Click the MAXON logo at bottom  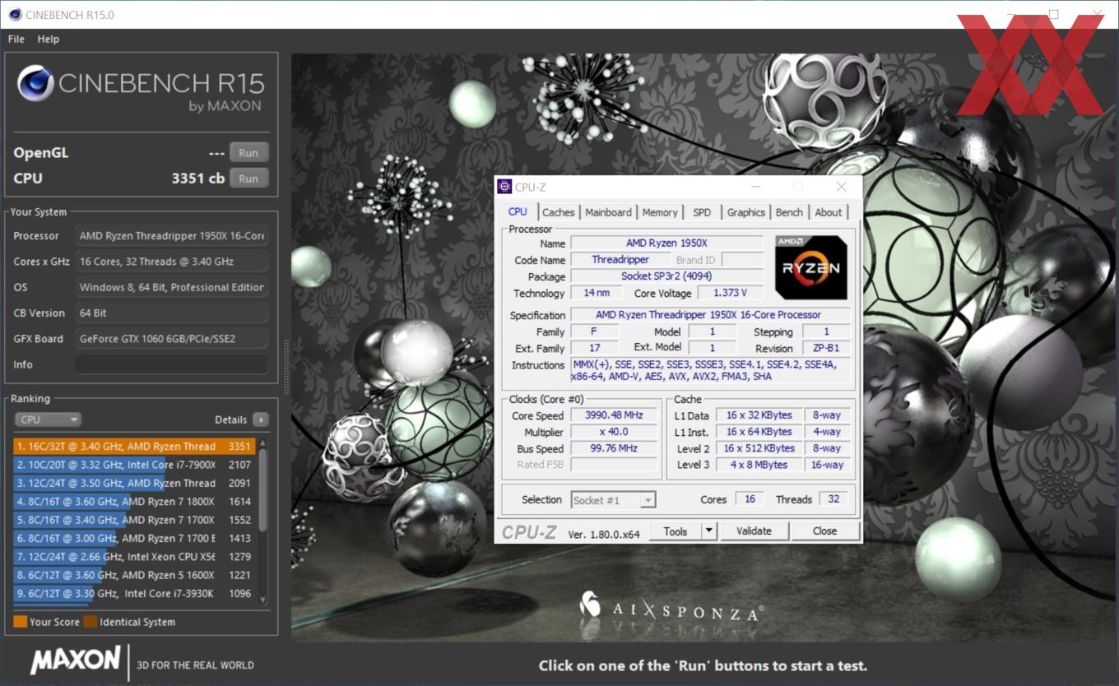(76, 661)
